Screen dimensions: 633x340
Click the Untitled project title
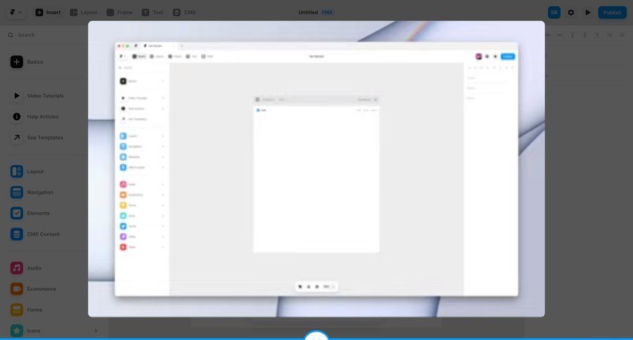308,13
